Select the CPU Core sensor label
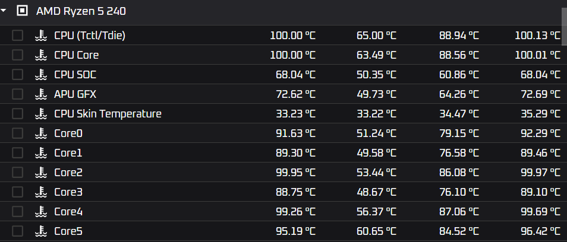567x242 pixels. (x=76, y=55)
